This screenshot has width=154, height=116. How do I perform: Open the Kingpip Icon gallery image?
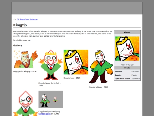[x=76, y=62]
